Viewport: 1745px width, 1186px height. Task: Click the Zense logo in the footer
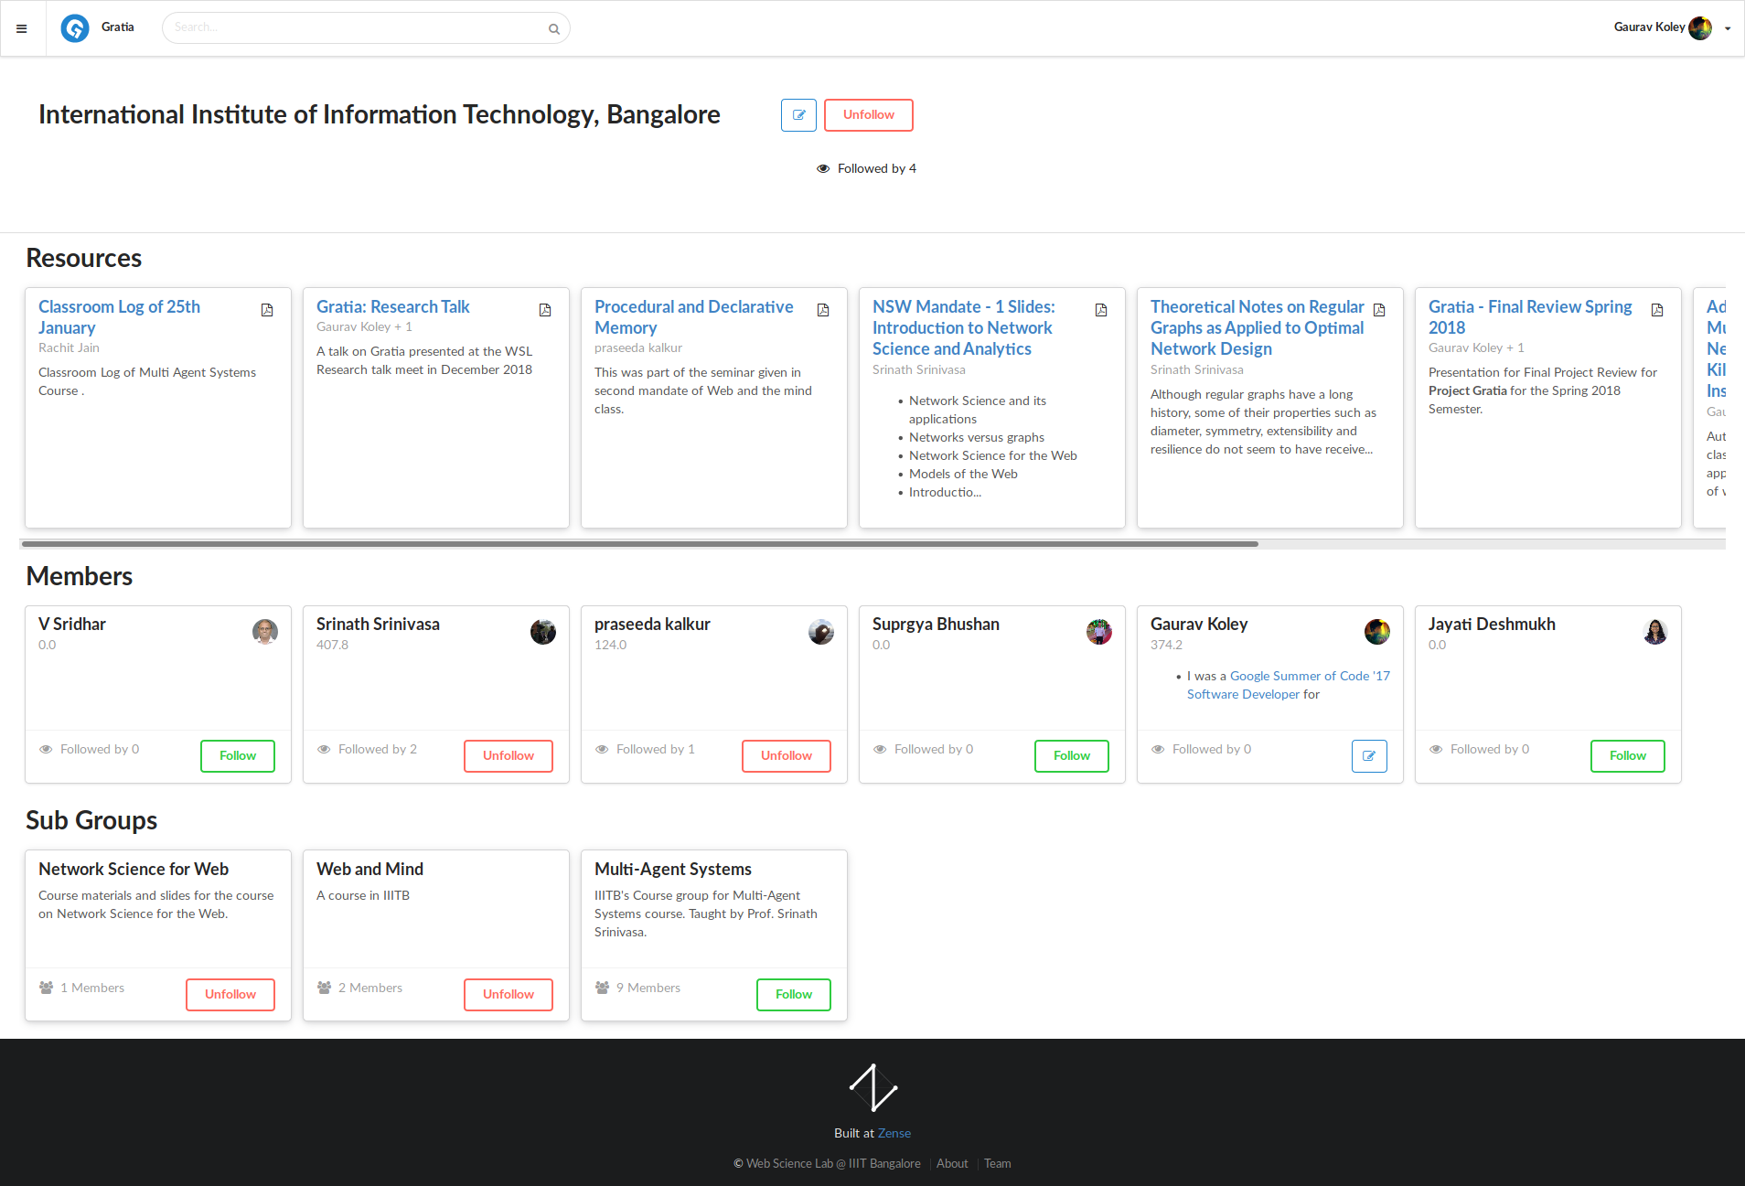pyautogui.click(x=872, y=1088)
